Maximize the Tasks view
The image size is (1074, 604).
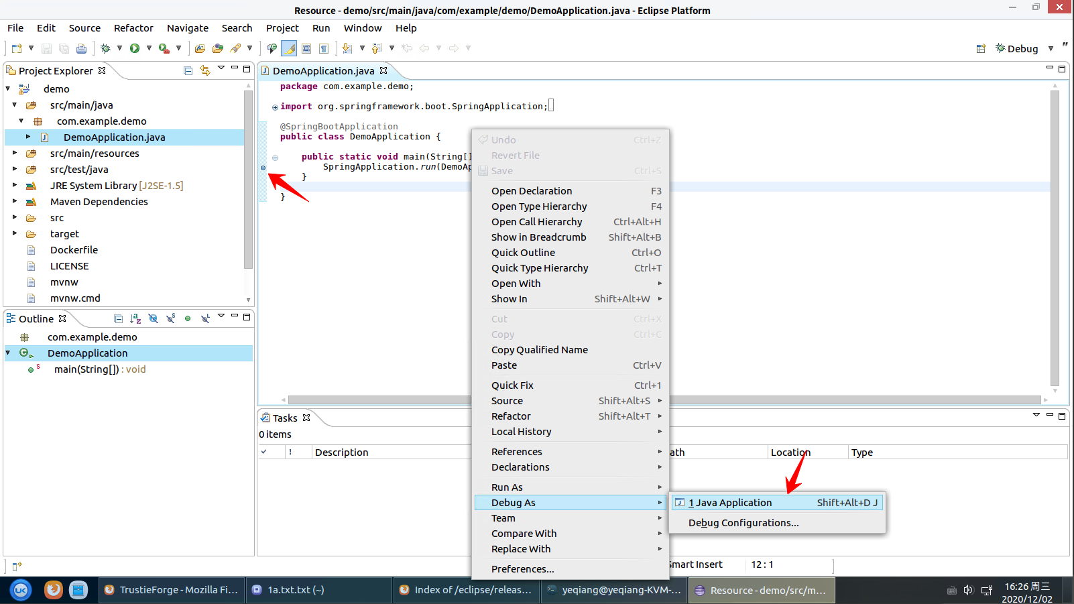click(x=1062, y=416)
